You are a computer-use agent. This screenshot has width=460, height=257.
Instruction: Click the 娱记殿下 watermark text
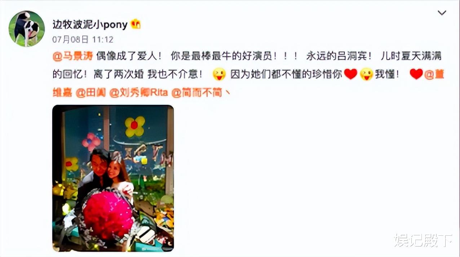point(423,240)
